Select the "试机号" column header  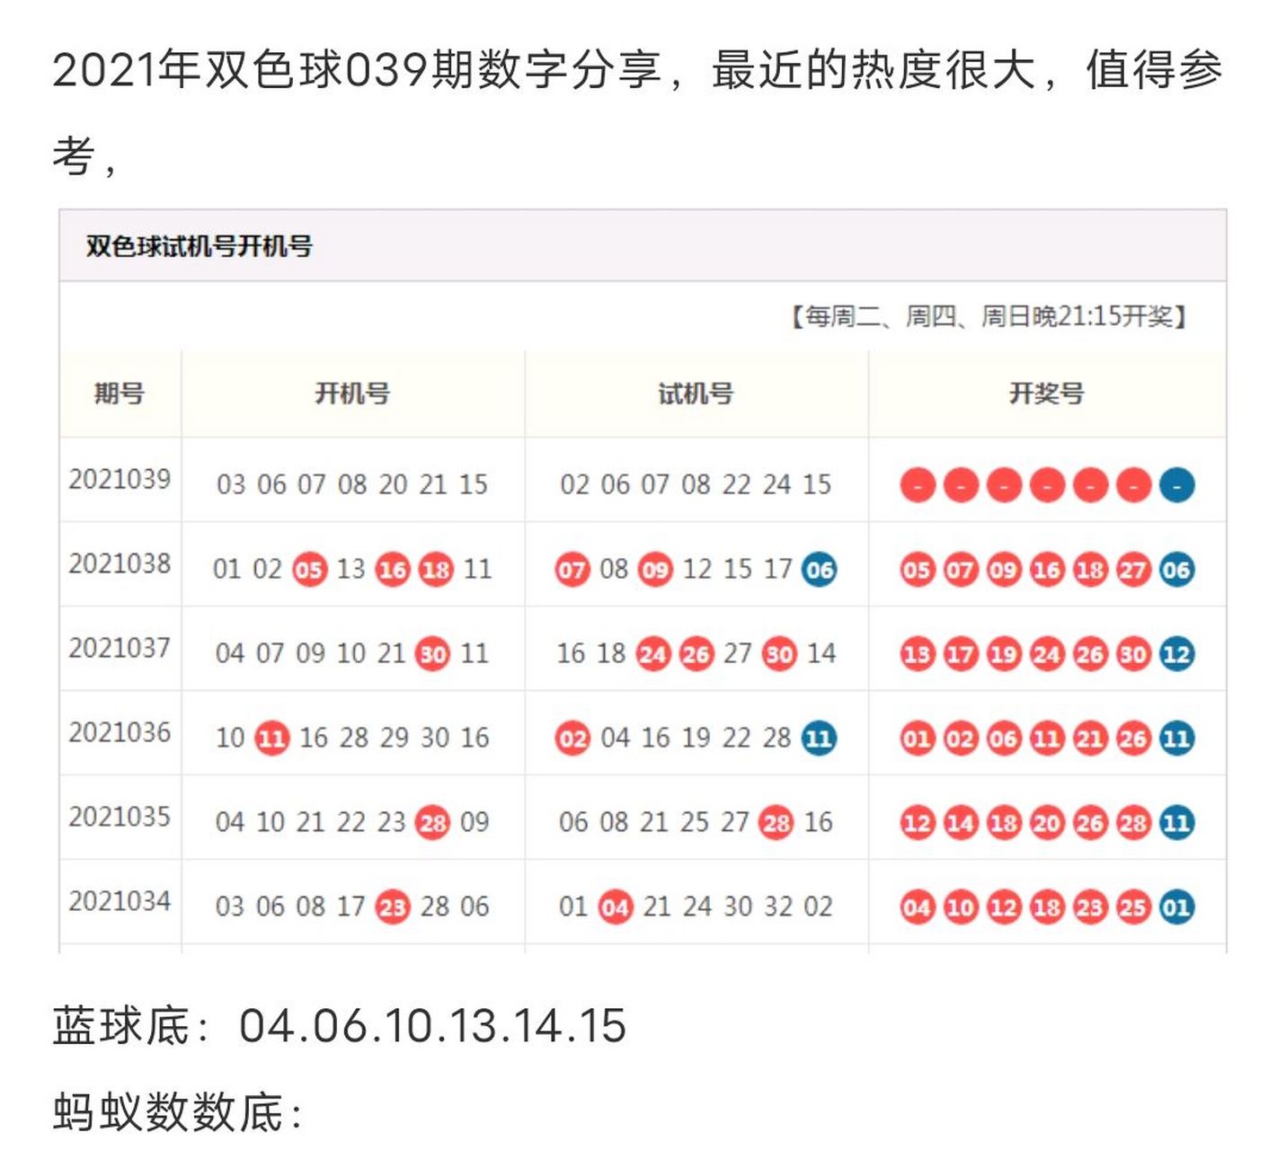[x=696, y=393]
